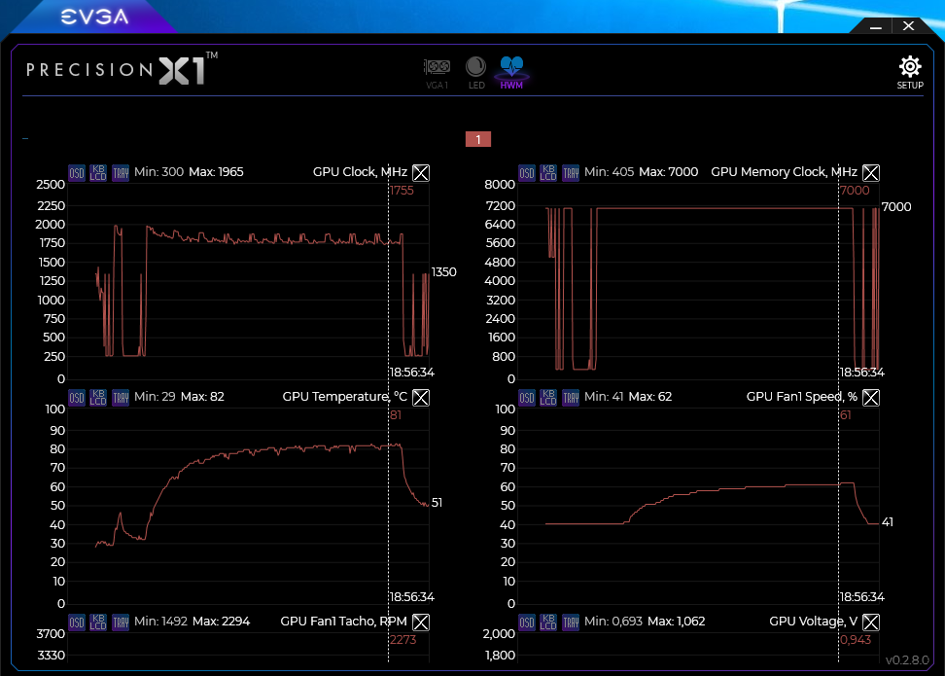Click the GPU Voltage, V graph title

click(813, 622)
